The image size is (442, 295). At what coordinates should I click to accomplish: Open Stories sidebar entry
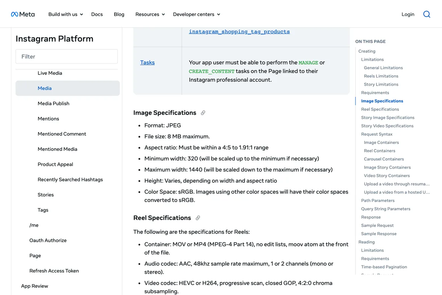click(x=46, y=195)
